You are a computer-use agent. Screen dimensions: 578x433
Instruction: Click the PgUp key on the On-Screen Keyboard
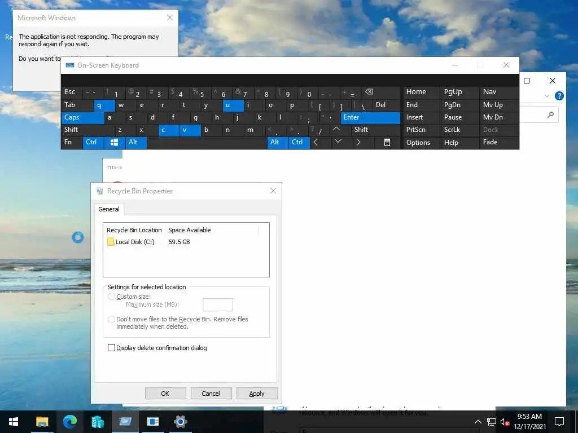point(459,92)
